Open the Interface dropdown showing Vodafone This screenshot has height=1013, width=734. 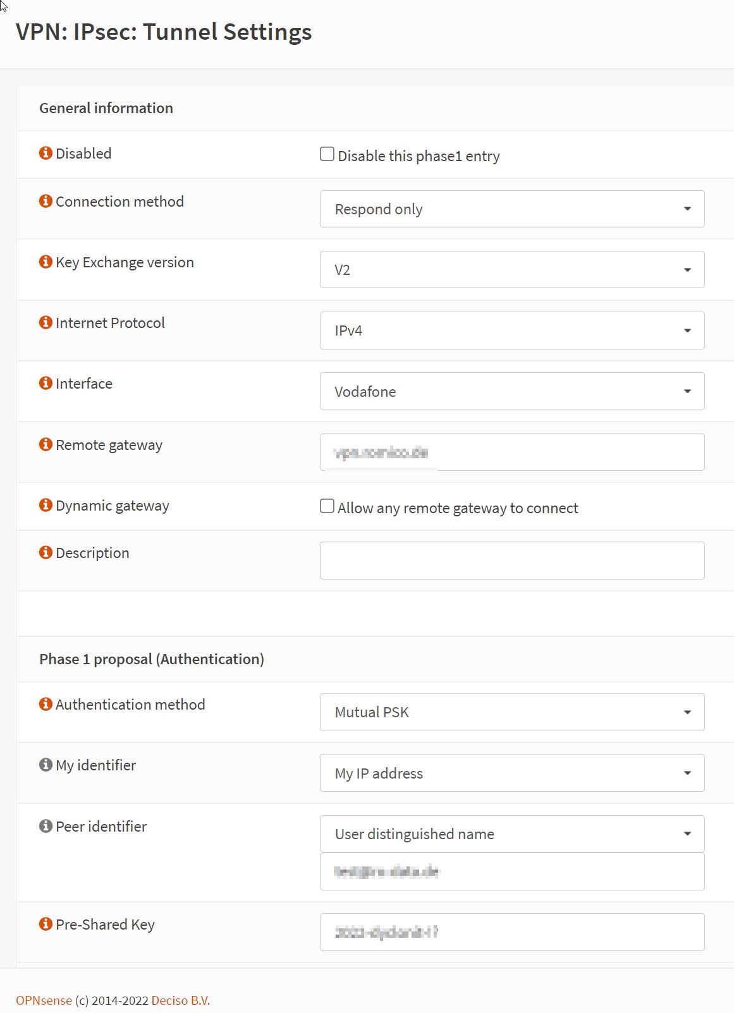pos(512,391)
